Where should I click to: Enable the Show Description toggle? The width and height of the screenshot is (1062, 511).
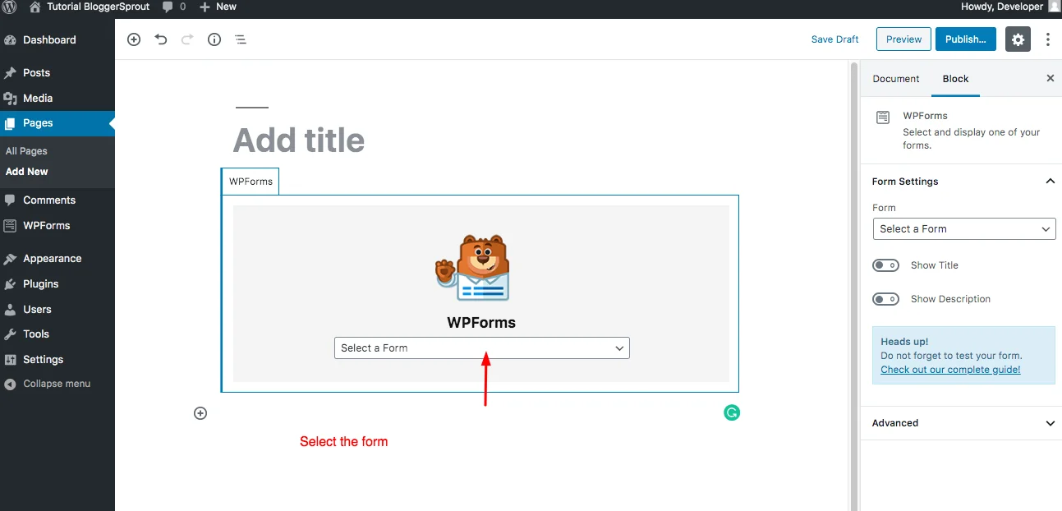point(886,299)
